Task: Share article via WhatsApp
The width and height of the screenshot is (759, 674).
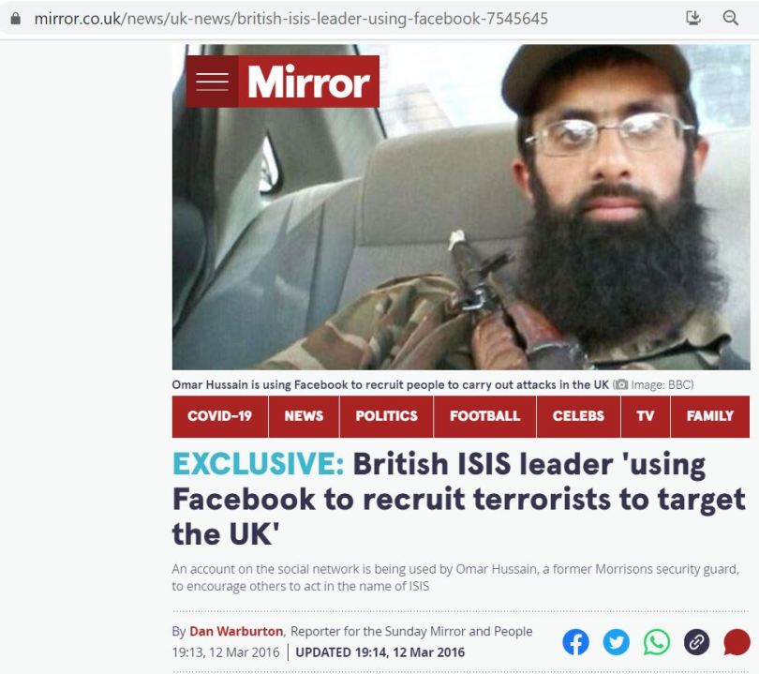Action: [x=656, y=642]
